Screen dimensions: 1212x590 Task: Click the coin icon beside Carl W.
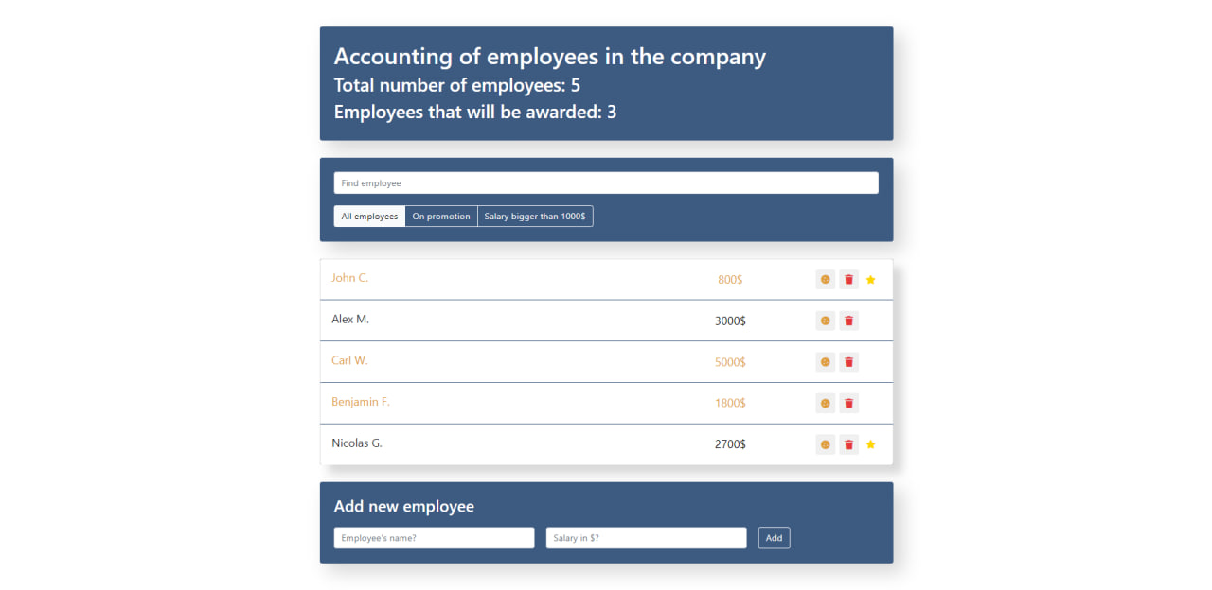pos(825,361)
